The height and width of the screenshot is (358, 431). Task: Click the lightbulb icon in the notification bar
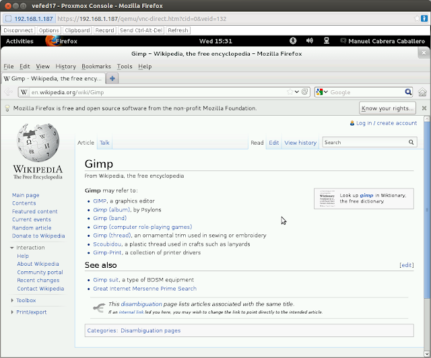[7, 108]
